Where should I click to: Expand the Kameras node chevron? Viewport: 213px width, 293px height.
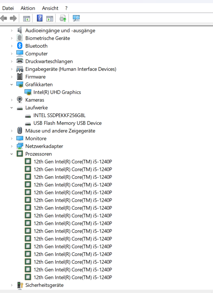[12, 100]
